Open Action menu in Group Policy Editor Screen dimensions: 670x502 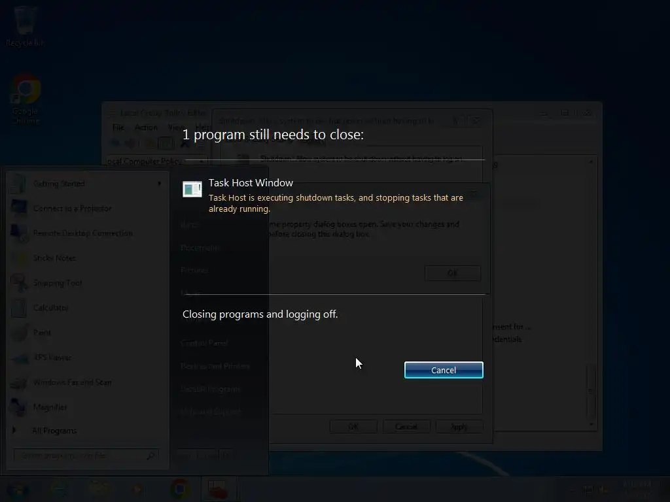tap(146, 127)
